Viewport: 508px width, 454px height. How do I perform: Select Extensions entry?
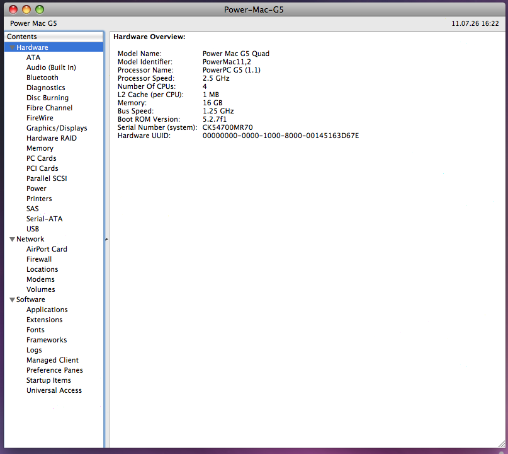45,320
